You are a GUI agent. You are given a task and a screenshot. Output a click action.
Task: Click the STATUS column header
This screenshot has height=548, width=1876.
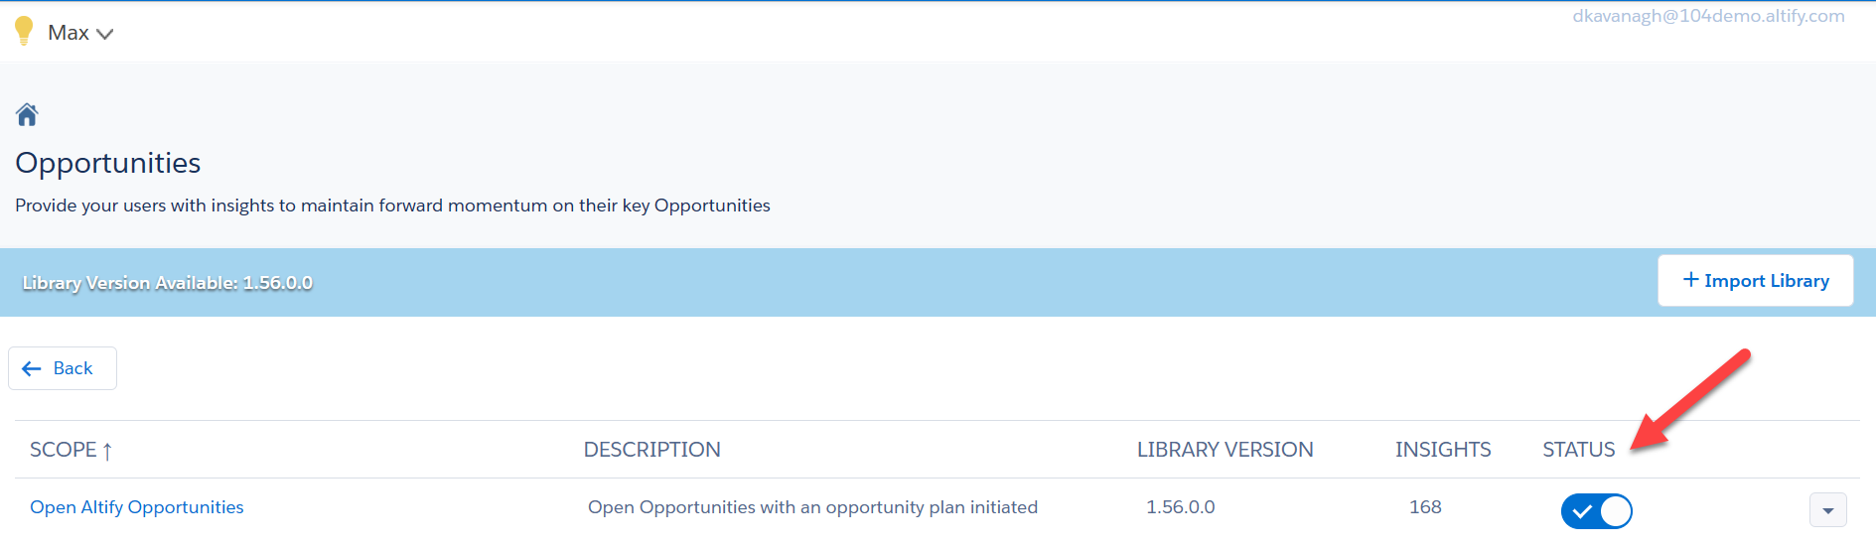[x=1578, y=450]
